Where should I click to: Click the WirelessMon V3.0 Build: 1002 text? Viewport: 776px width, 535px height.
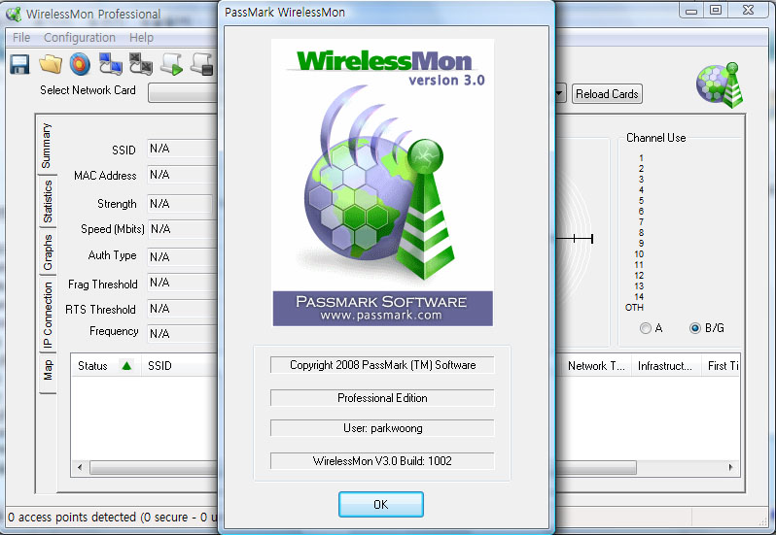382,461
